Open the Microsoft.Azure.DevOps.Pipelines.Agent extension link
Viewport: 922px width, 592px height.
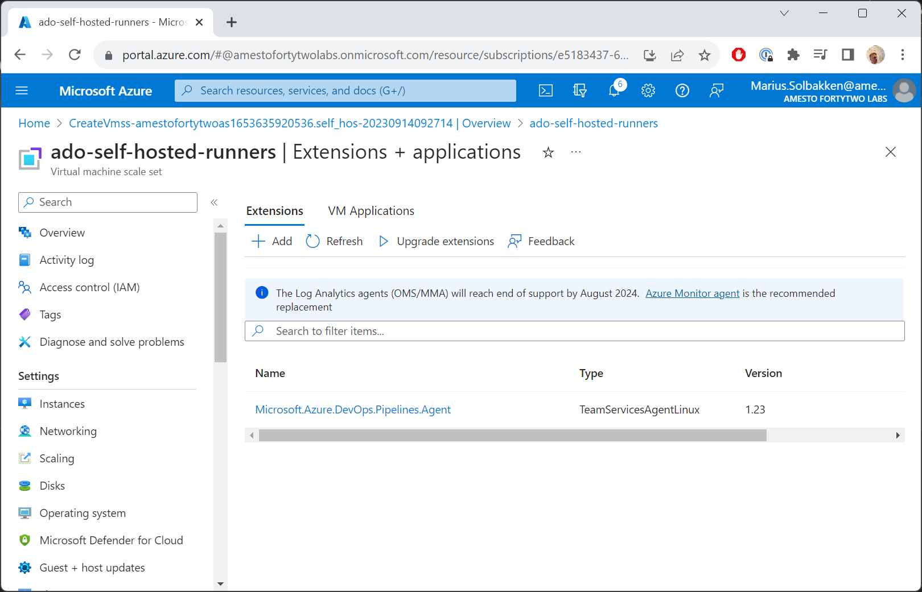click(353, 409)
